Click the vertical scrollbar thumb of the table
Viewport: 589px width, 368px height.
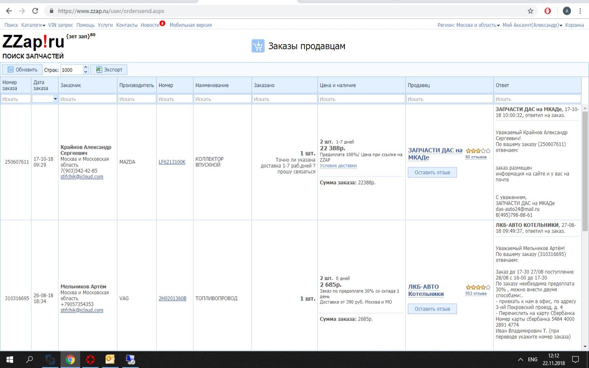pyautogui.click(x=585, y=171)
